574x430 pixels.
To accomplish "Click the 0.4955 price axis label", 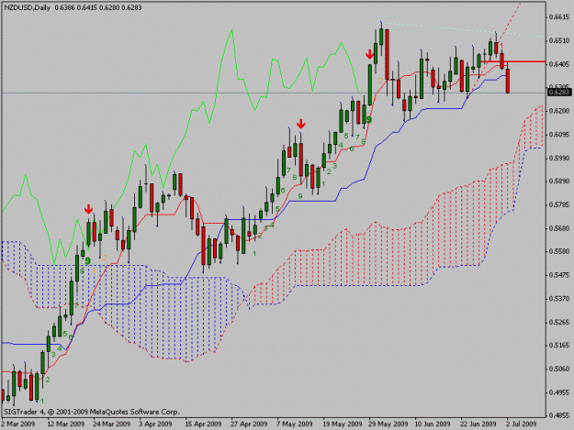I will pos(559,392).
